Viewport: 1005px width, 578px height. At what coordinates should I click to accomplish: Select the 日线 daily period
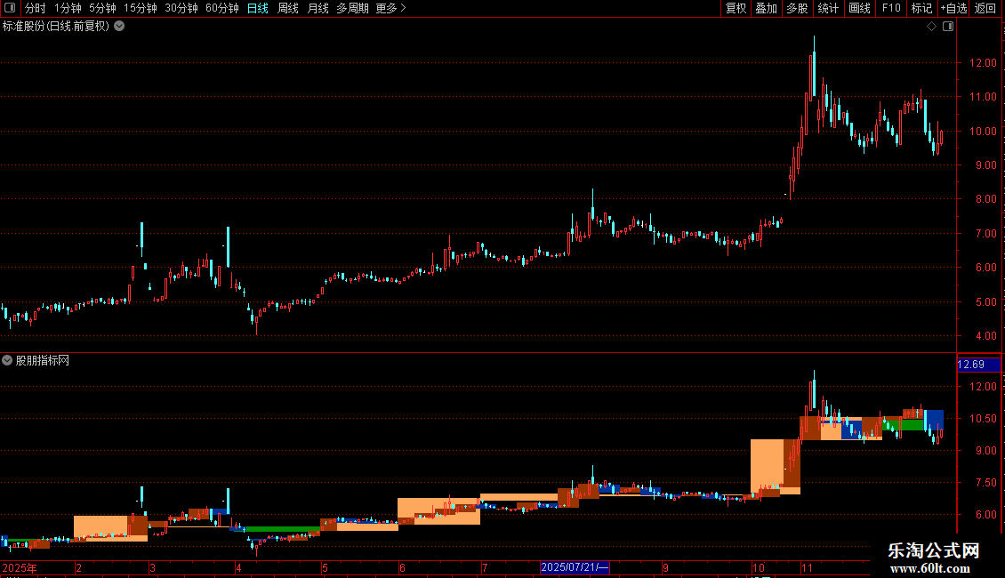coord(258,8)
